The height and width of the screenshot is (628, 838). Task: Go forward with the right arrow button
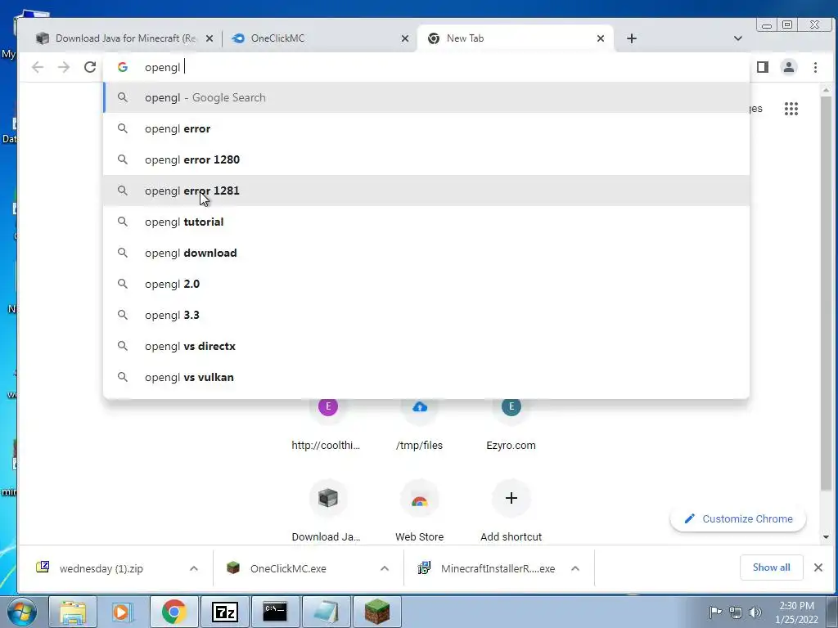(x=64, y=67)
